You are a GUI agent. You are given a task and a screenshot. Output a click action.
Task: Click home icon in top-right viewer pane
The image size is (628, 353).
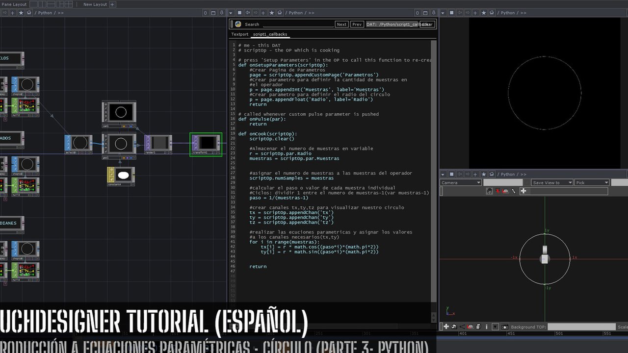(492, 13)
